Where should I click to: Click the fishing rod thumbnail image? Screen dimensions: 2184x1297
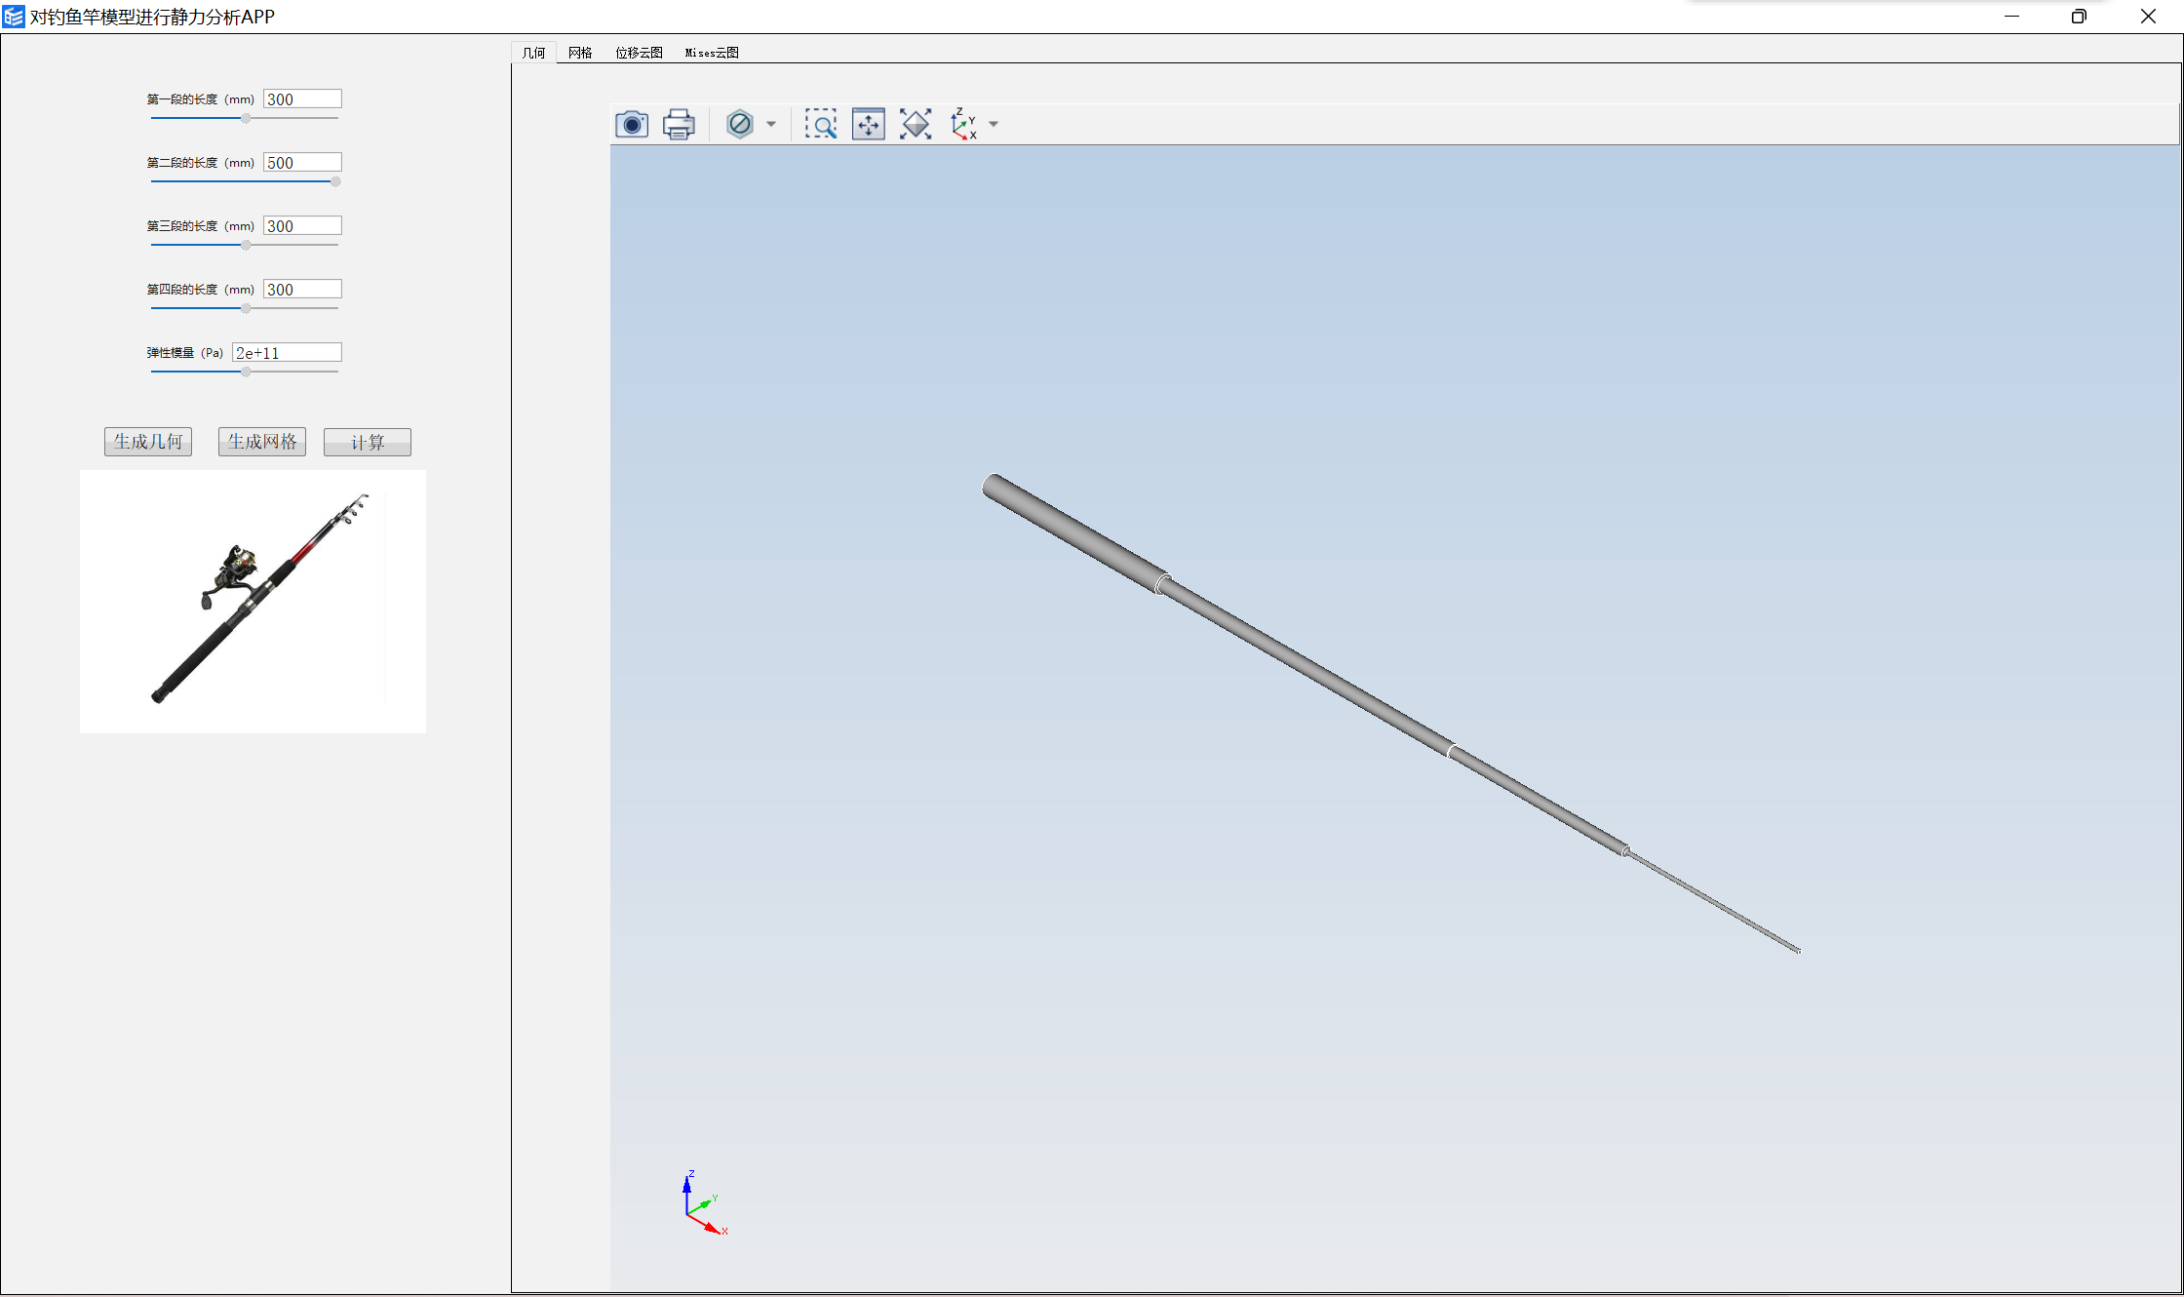[256, 603]
